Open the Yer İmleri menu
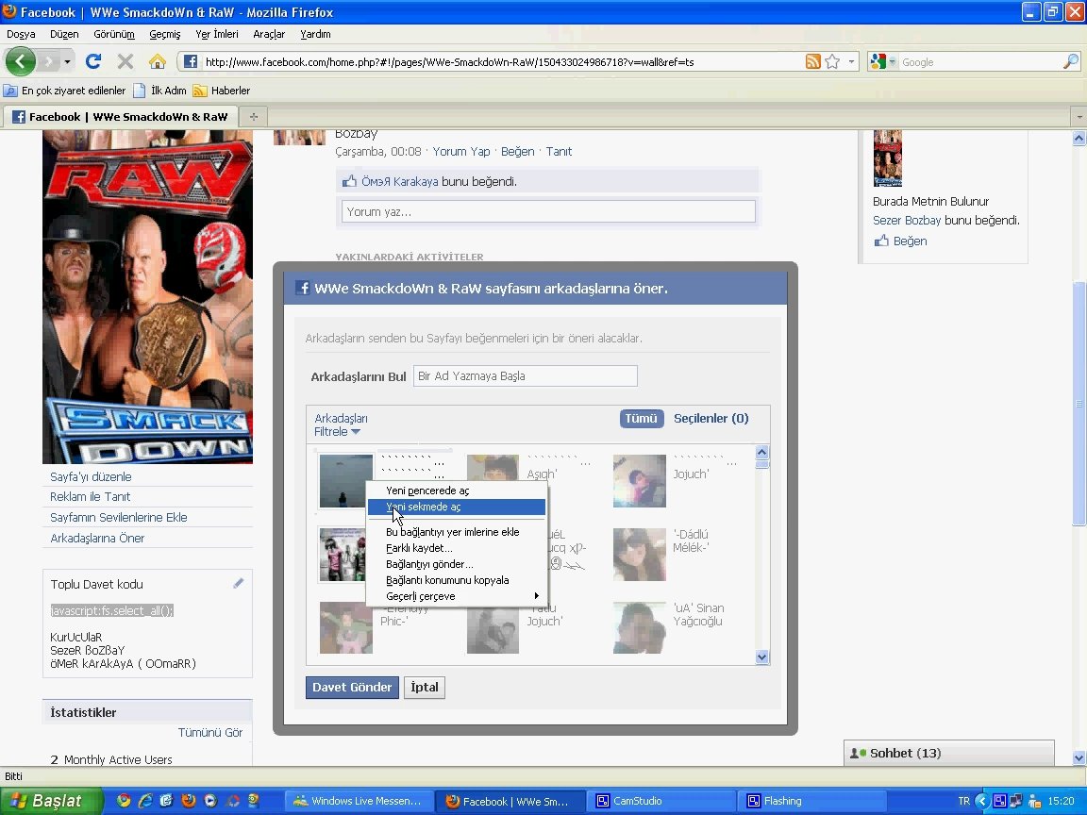Image resolution: width=1087 pixels, height=815 pixels. [217, 34]
